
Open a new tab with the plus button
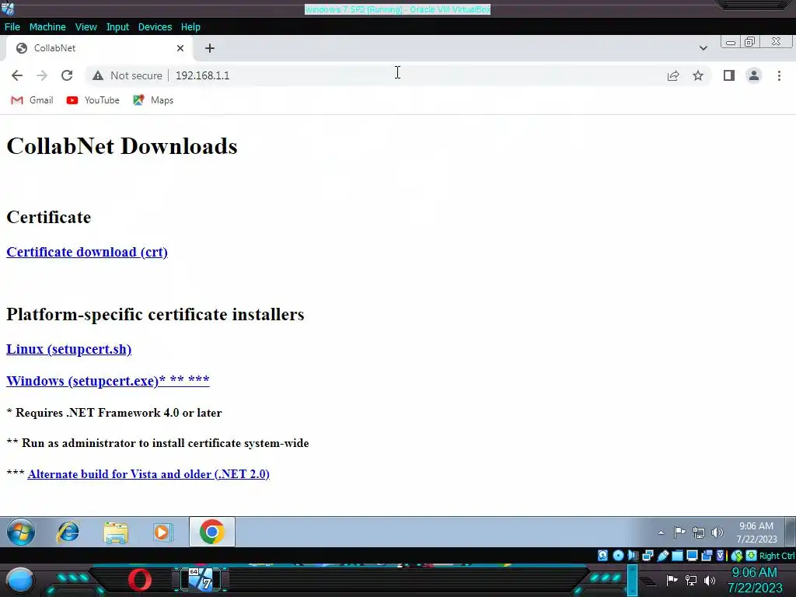pos(210,48)
